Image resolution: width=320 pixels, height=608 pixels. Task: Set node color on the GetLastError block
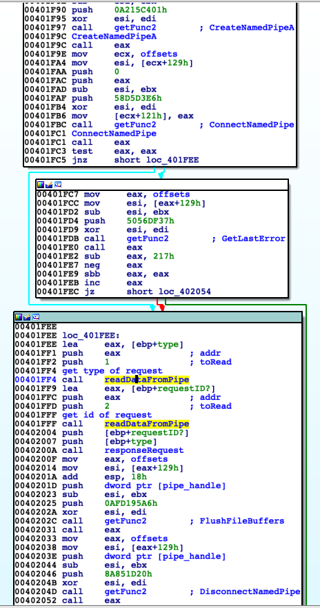click(41, 185)
